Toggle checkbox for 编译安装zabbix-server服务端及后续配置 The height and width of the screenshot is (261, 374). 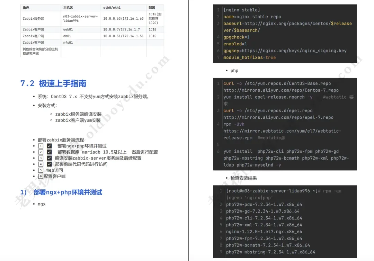point(50,158)
